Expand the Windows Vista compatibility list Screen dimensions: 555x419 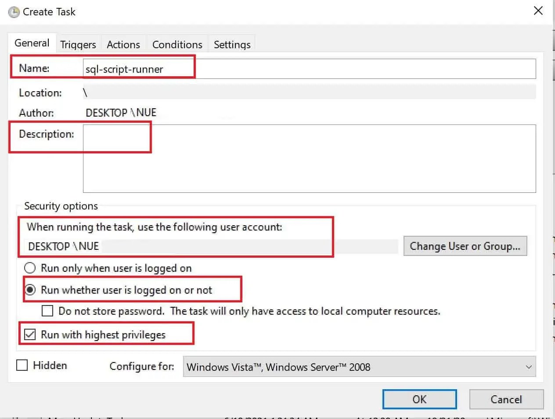point(528,366)
